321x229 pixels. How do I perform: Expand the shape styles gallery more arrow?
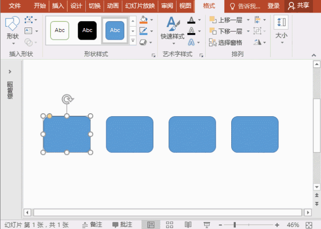click(x=132, y=40)
